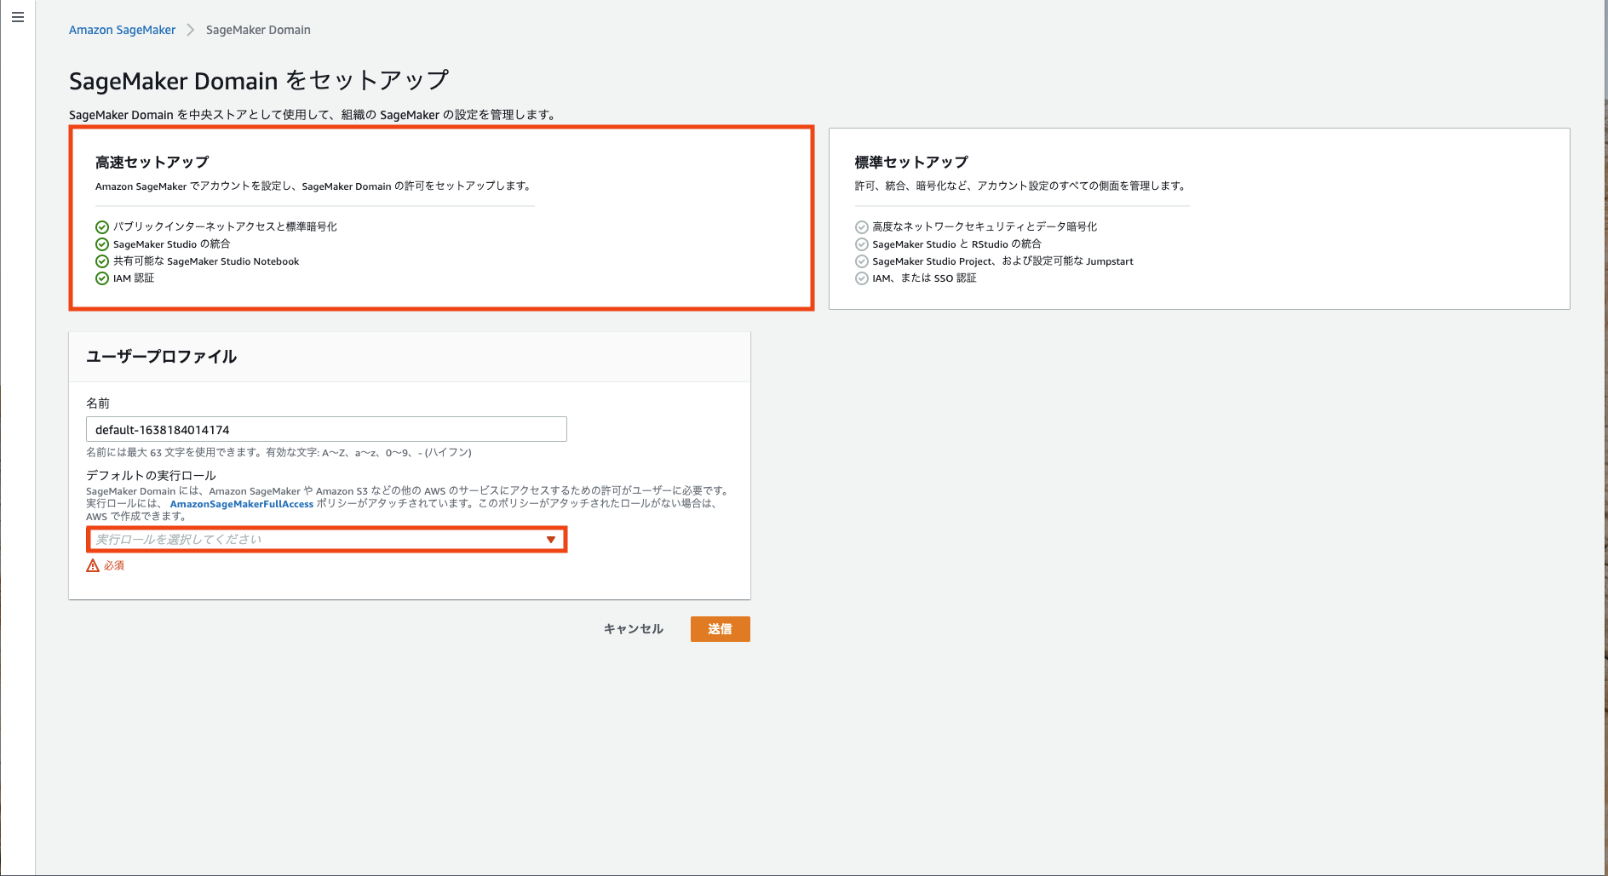
Task: Click the デフォルトの実行ロール label
Action: 151,475
